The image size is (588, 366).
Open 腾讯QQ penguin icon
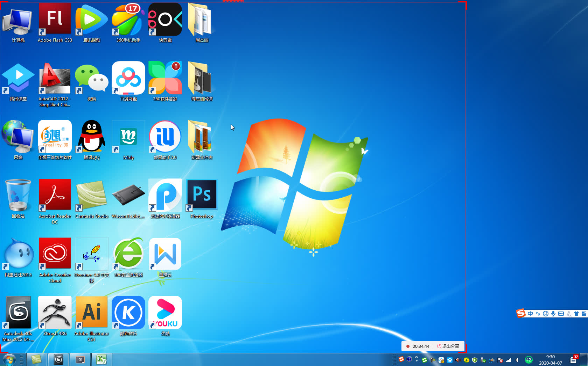point(92,140)
